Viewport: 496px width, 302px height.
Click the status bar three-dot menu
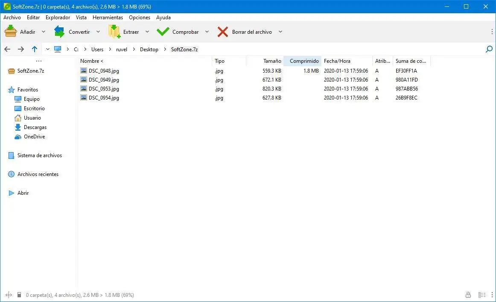[x=492, y=295]
